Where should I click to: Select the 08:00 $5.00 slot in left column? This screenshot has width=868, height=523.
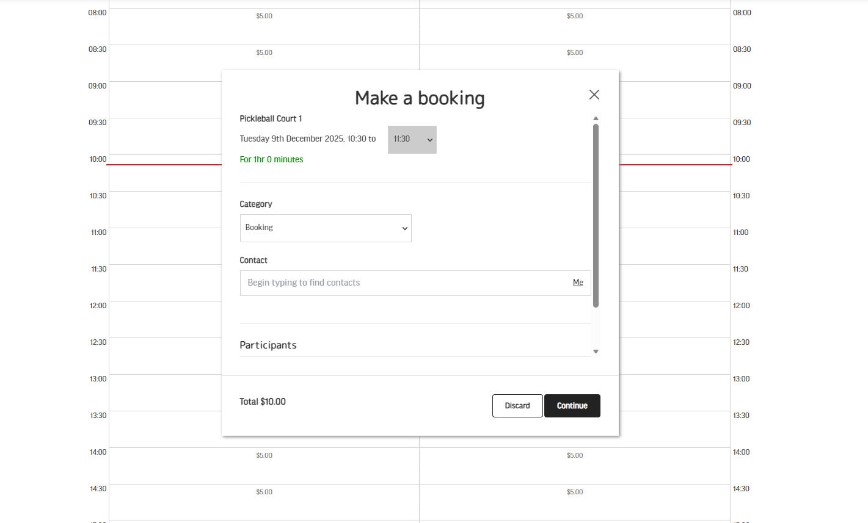click(264, 16)
